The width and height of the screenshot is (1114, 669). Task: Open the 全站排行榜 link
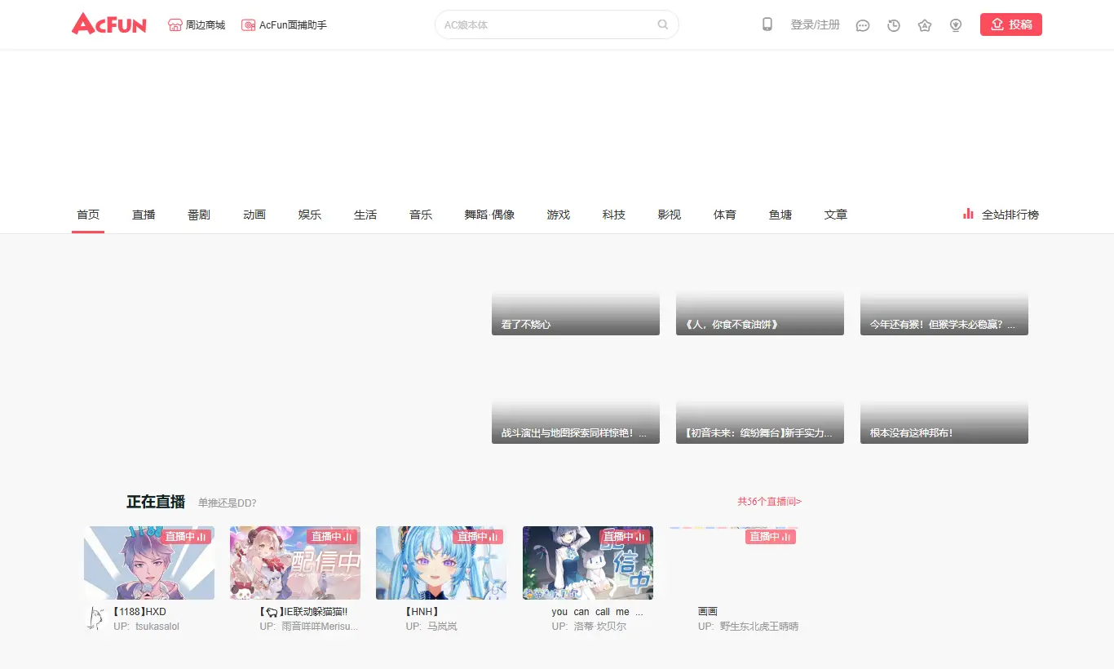pyautogui.click(x=1010, y=215)
